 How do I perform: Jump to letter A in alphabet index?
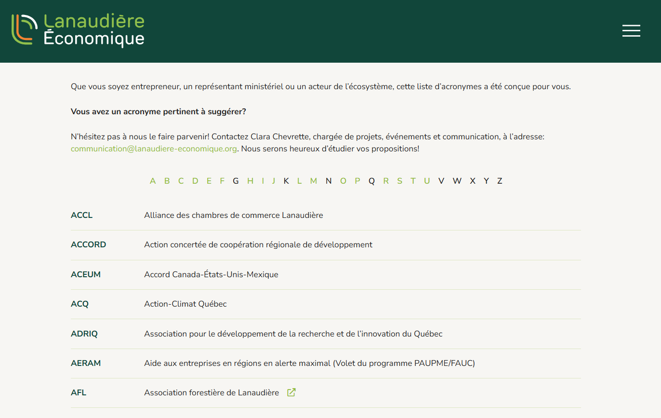pyautogui.click(x=153, y=181)
